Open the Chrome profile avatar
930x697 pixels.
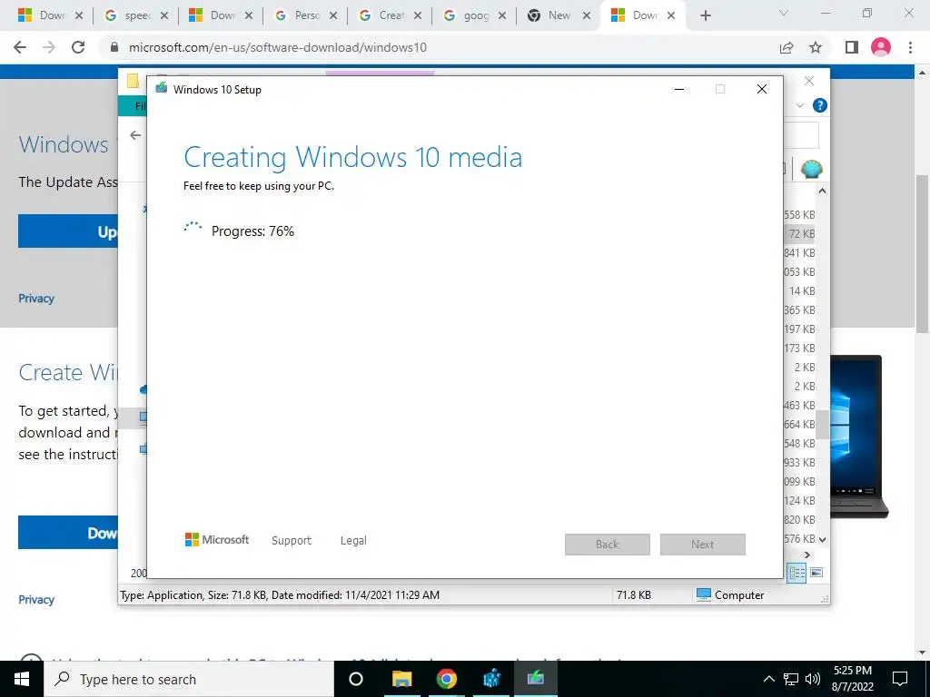881,47
